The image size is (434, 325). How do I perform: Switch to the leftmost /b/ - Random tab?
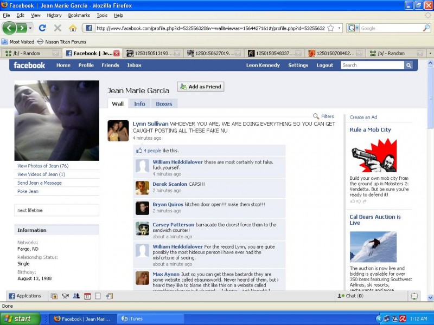click(x=31, y=53)
